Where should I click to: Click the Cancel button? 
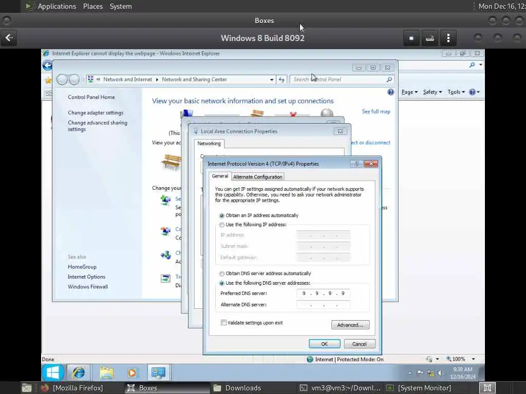[359, 344]
